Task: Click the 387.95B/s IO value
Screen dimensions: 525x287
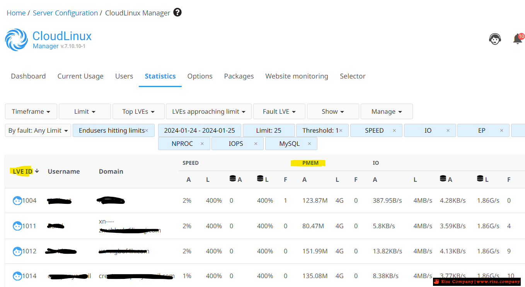Action: [387, 201]
